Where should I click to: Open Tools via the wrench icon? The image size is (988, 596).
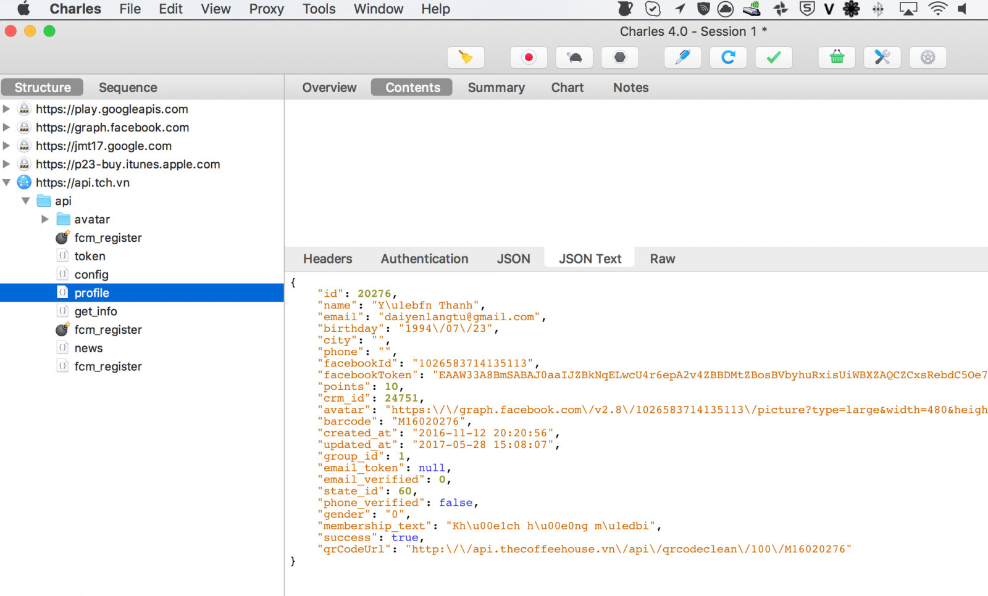click(882, 57)
